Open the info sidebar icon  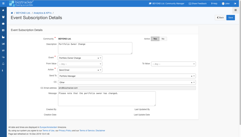pos(3,70)
